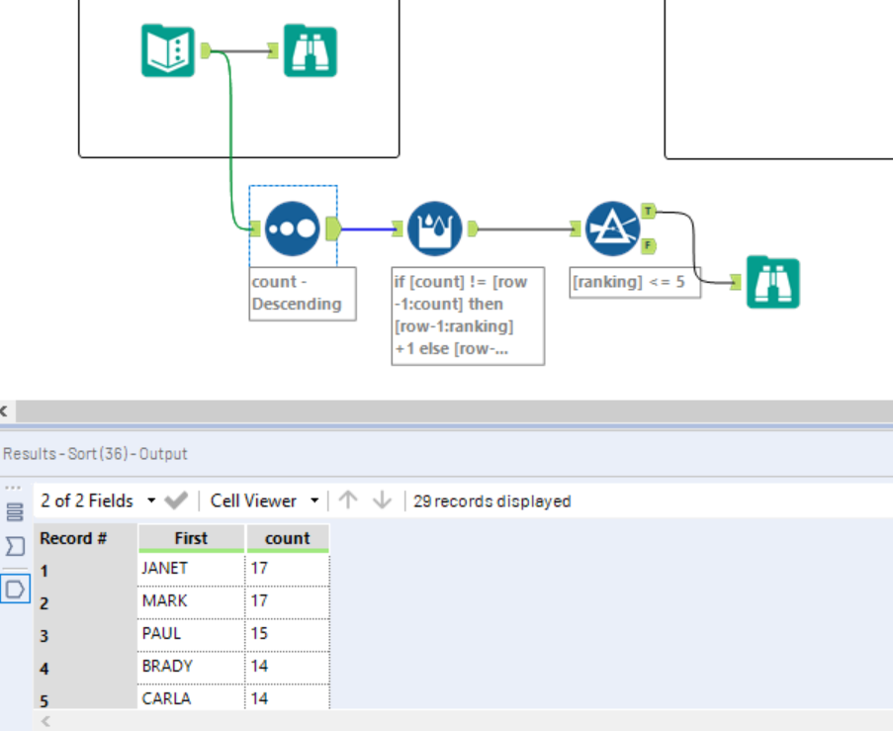Show messages view in results sidebar

(15, 512)
